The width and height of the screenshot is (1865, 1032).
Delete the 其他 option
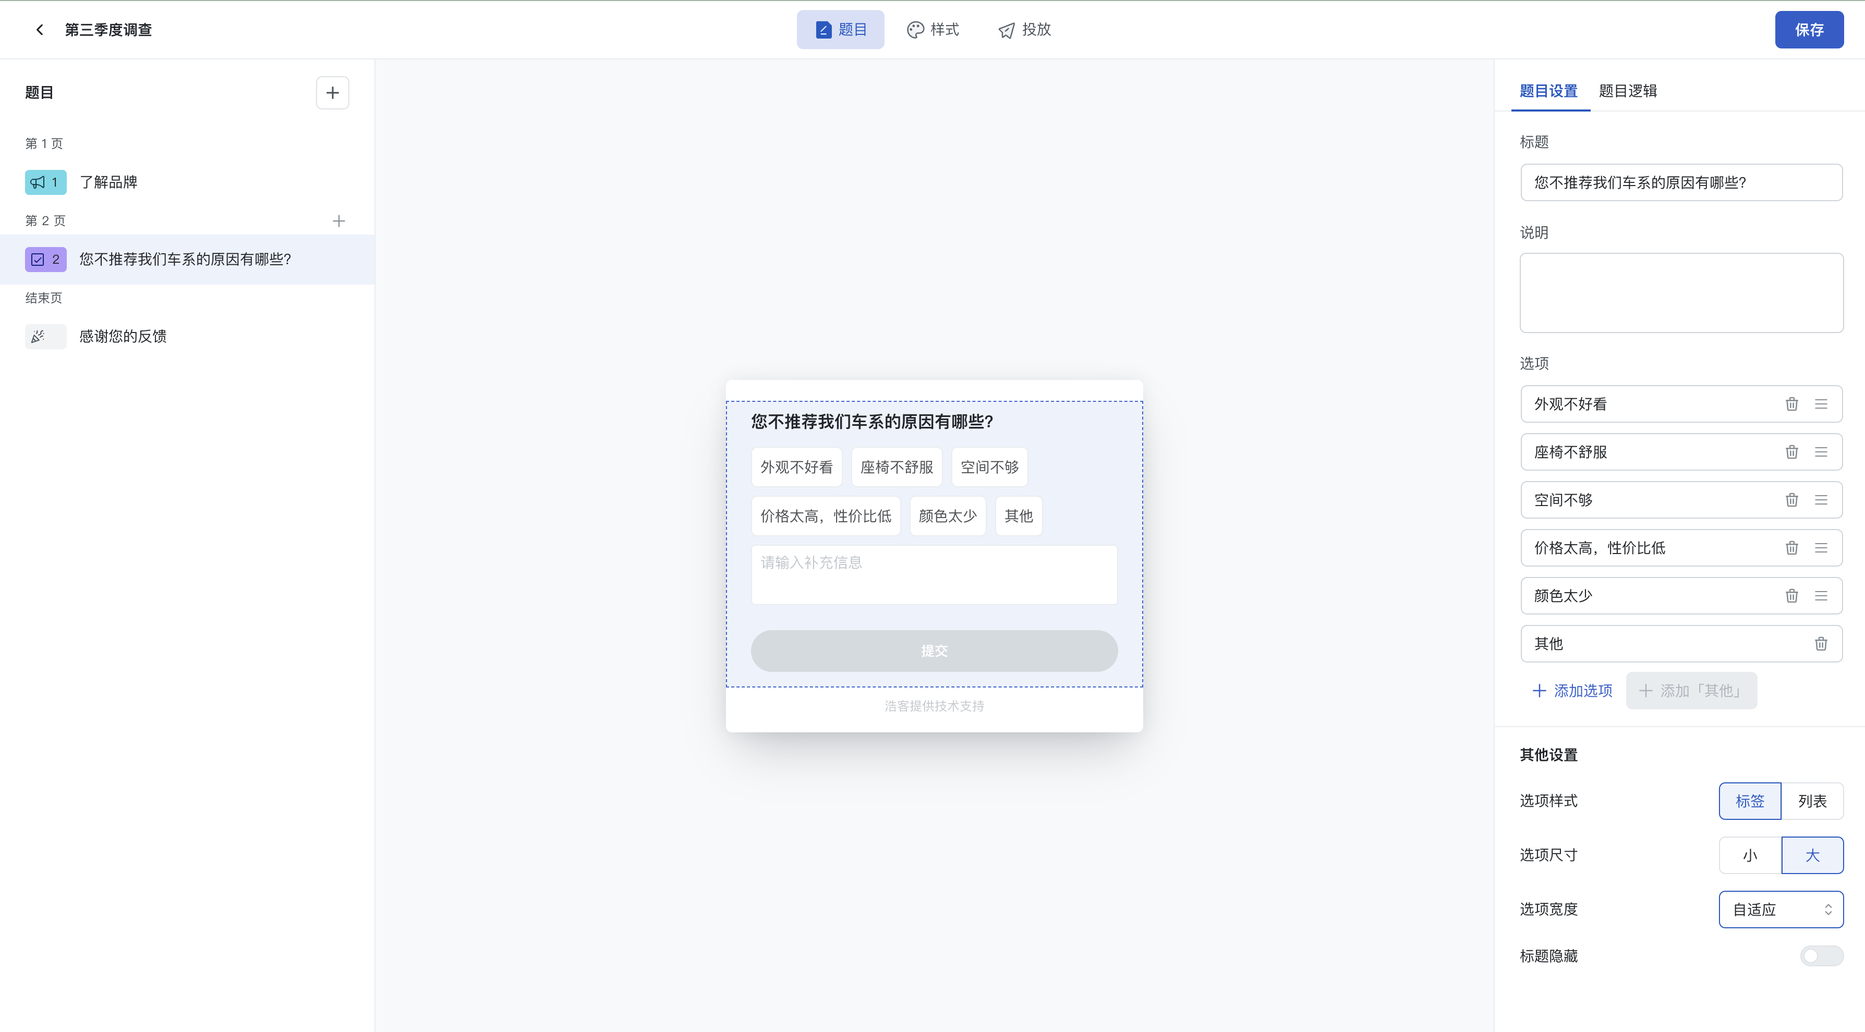point(1821,643)
